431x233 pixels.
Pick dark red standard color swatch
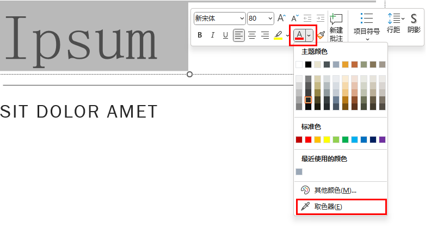click(x=299, y=139)
